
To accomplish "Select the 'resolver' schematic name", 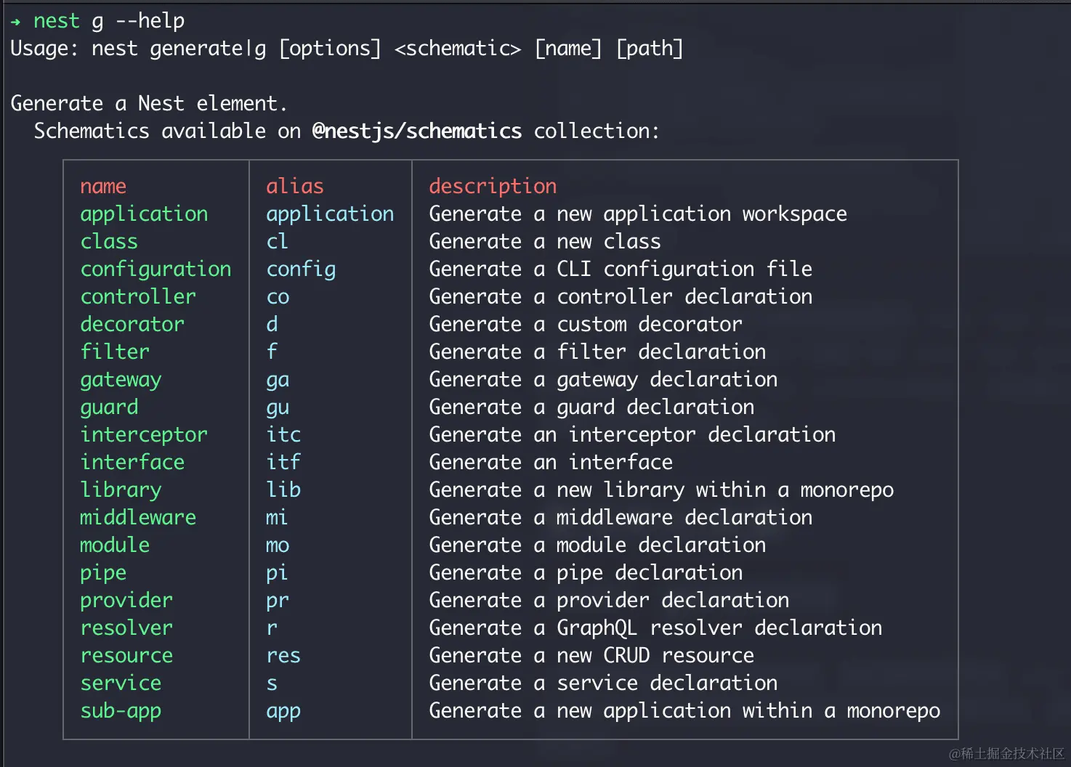I will point(126,628).
